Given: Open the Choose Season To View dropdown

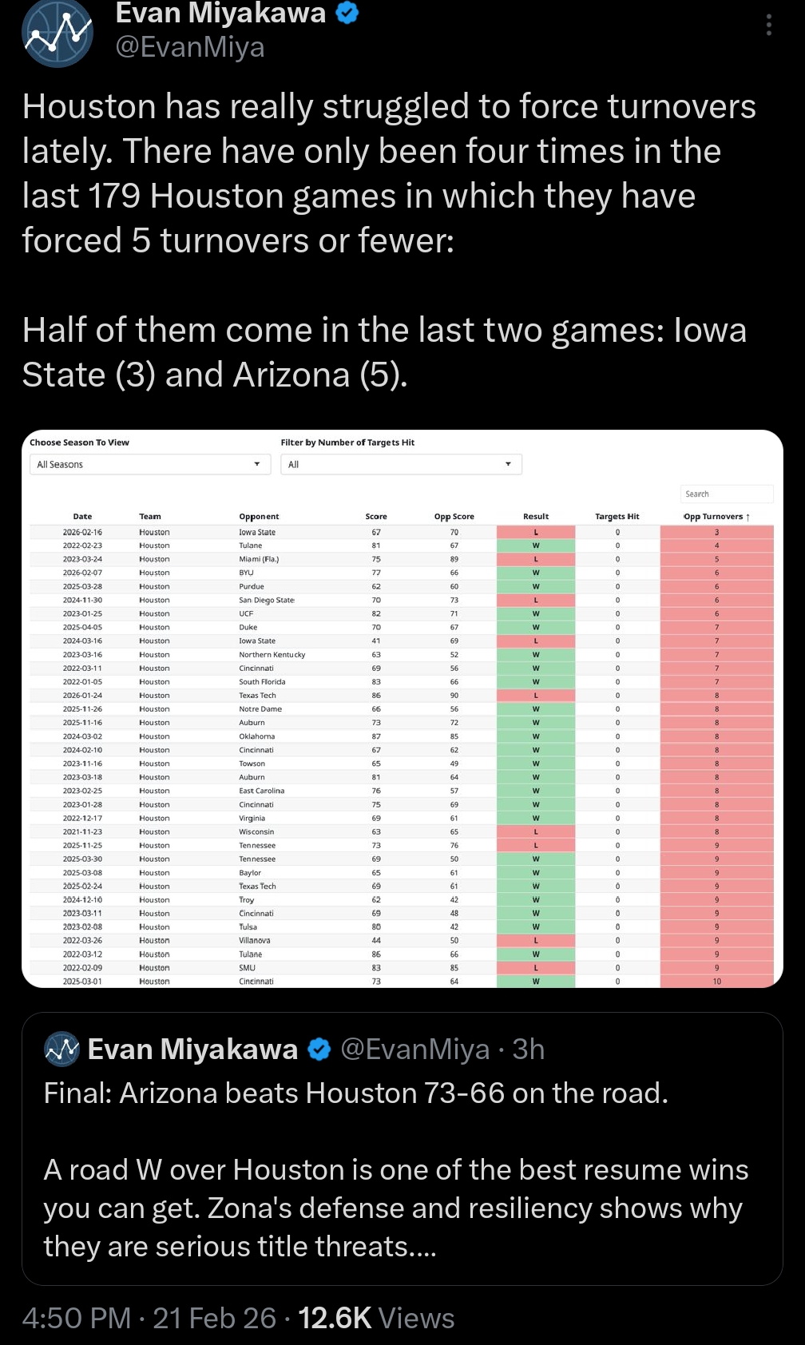Looking at the screenshot, I should [149, 464].
